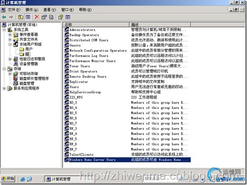Image resolution: width=247 pixels, height=185 pixels.
Task: Select the Performance Monitor Users group
Action: click(92, 61)
